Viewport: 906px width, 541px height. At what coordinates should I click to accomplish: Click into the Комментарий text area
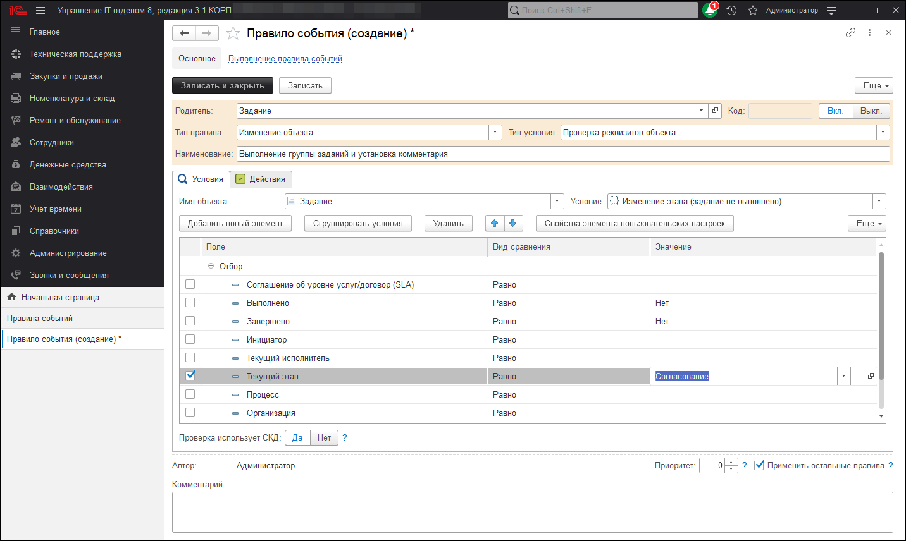pyautogui.click(x=532, y=512)
